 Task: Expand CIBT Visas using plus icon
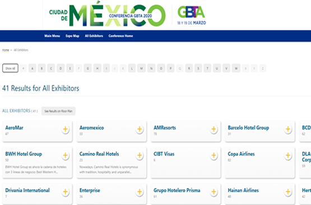pyautogui.click(x=213, y=156)
